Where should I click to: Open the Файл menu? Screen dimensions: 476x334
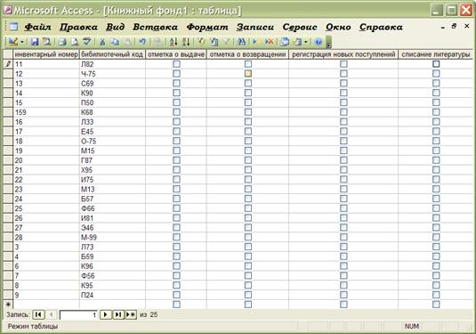pos(37,27)
